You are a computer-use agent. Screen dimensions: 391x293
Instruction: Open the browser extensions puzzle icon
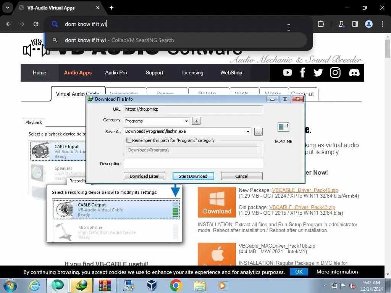321,24
